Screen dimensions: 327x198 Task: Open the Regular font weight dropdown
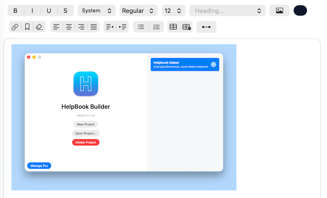(138, 10)
